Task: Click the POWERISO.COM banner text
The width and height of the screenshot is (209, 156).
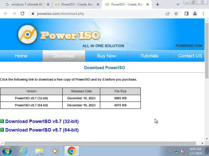Action: [189, 46]
